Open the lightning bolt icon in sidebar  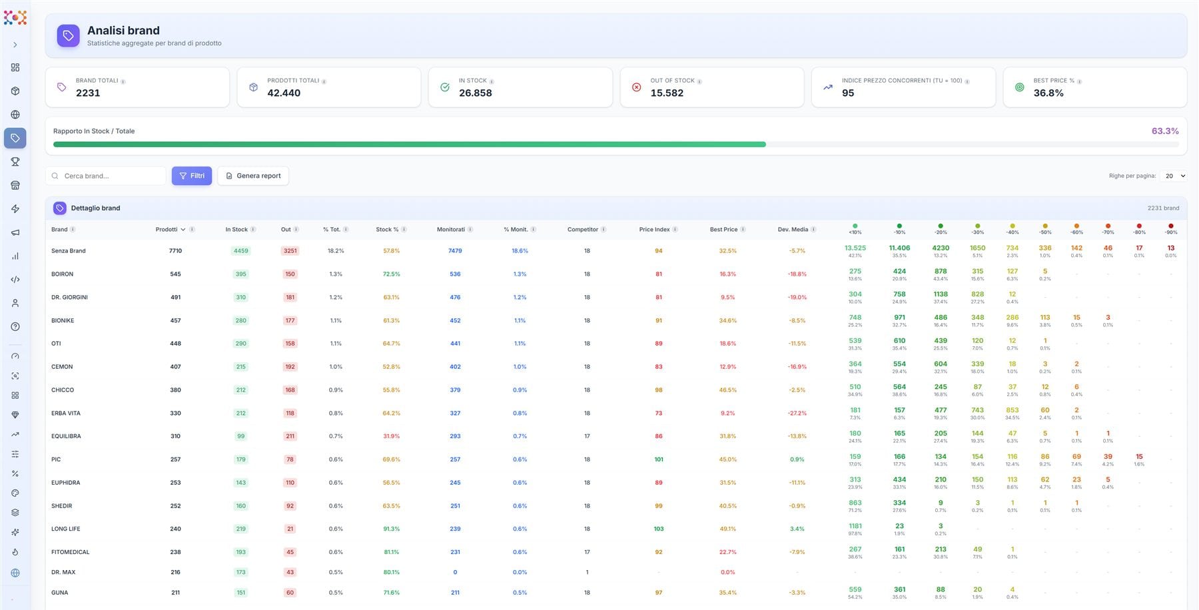point(15,209)
